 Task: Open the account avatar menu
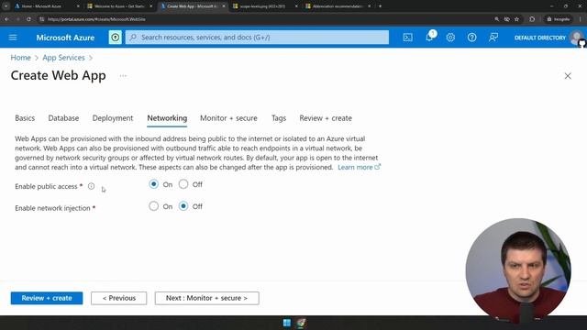tap(577, 38)
